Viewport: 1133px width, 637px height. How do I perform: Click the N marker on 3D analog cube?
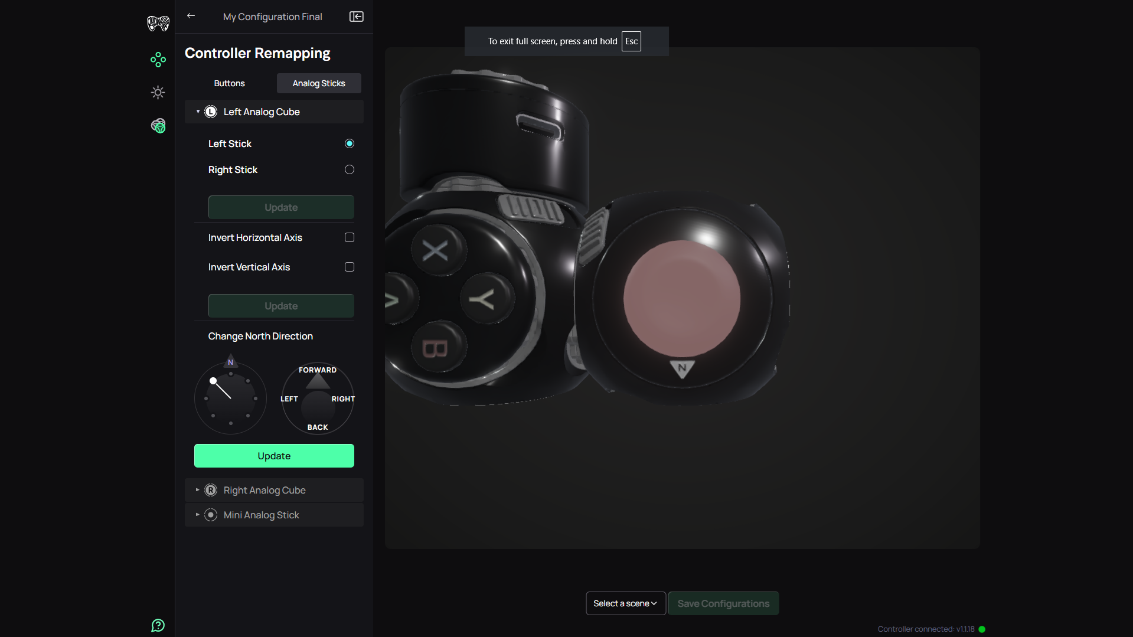682,368
